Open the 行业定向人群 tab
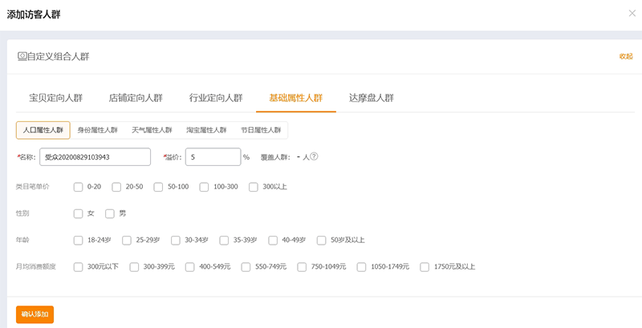 [x=216, y=98]
